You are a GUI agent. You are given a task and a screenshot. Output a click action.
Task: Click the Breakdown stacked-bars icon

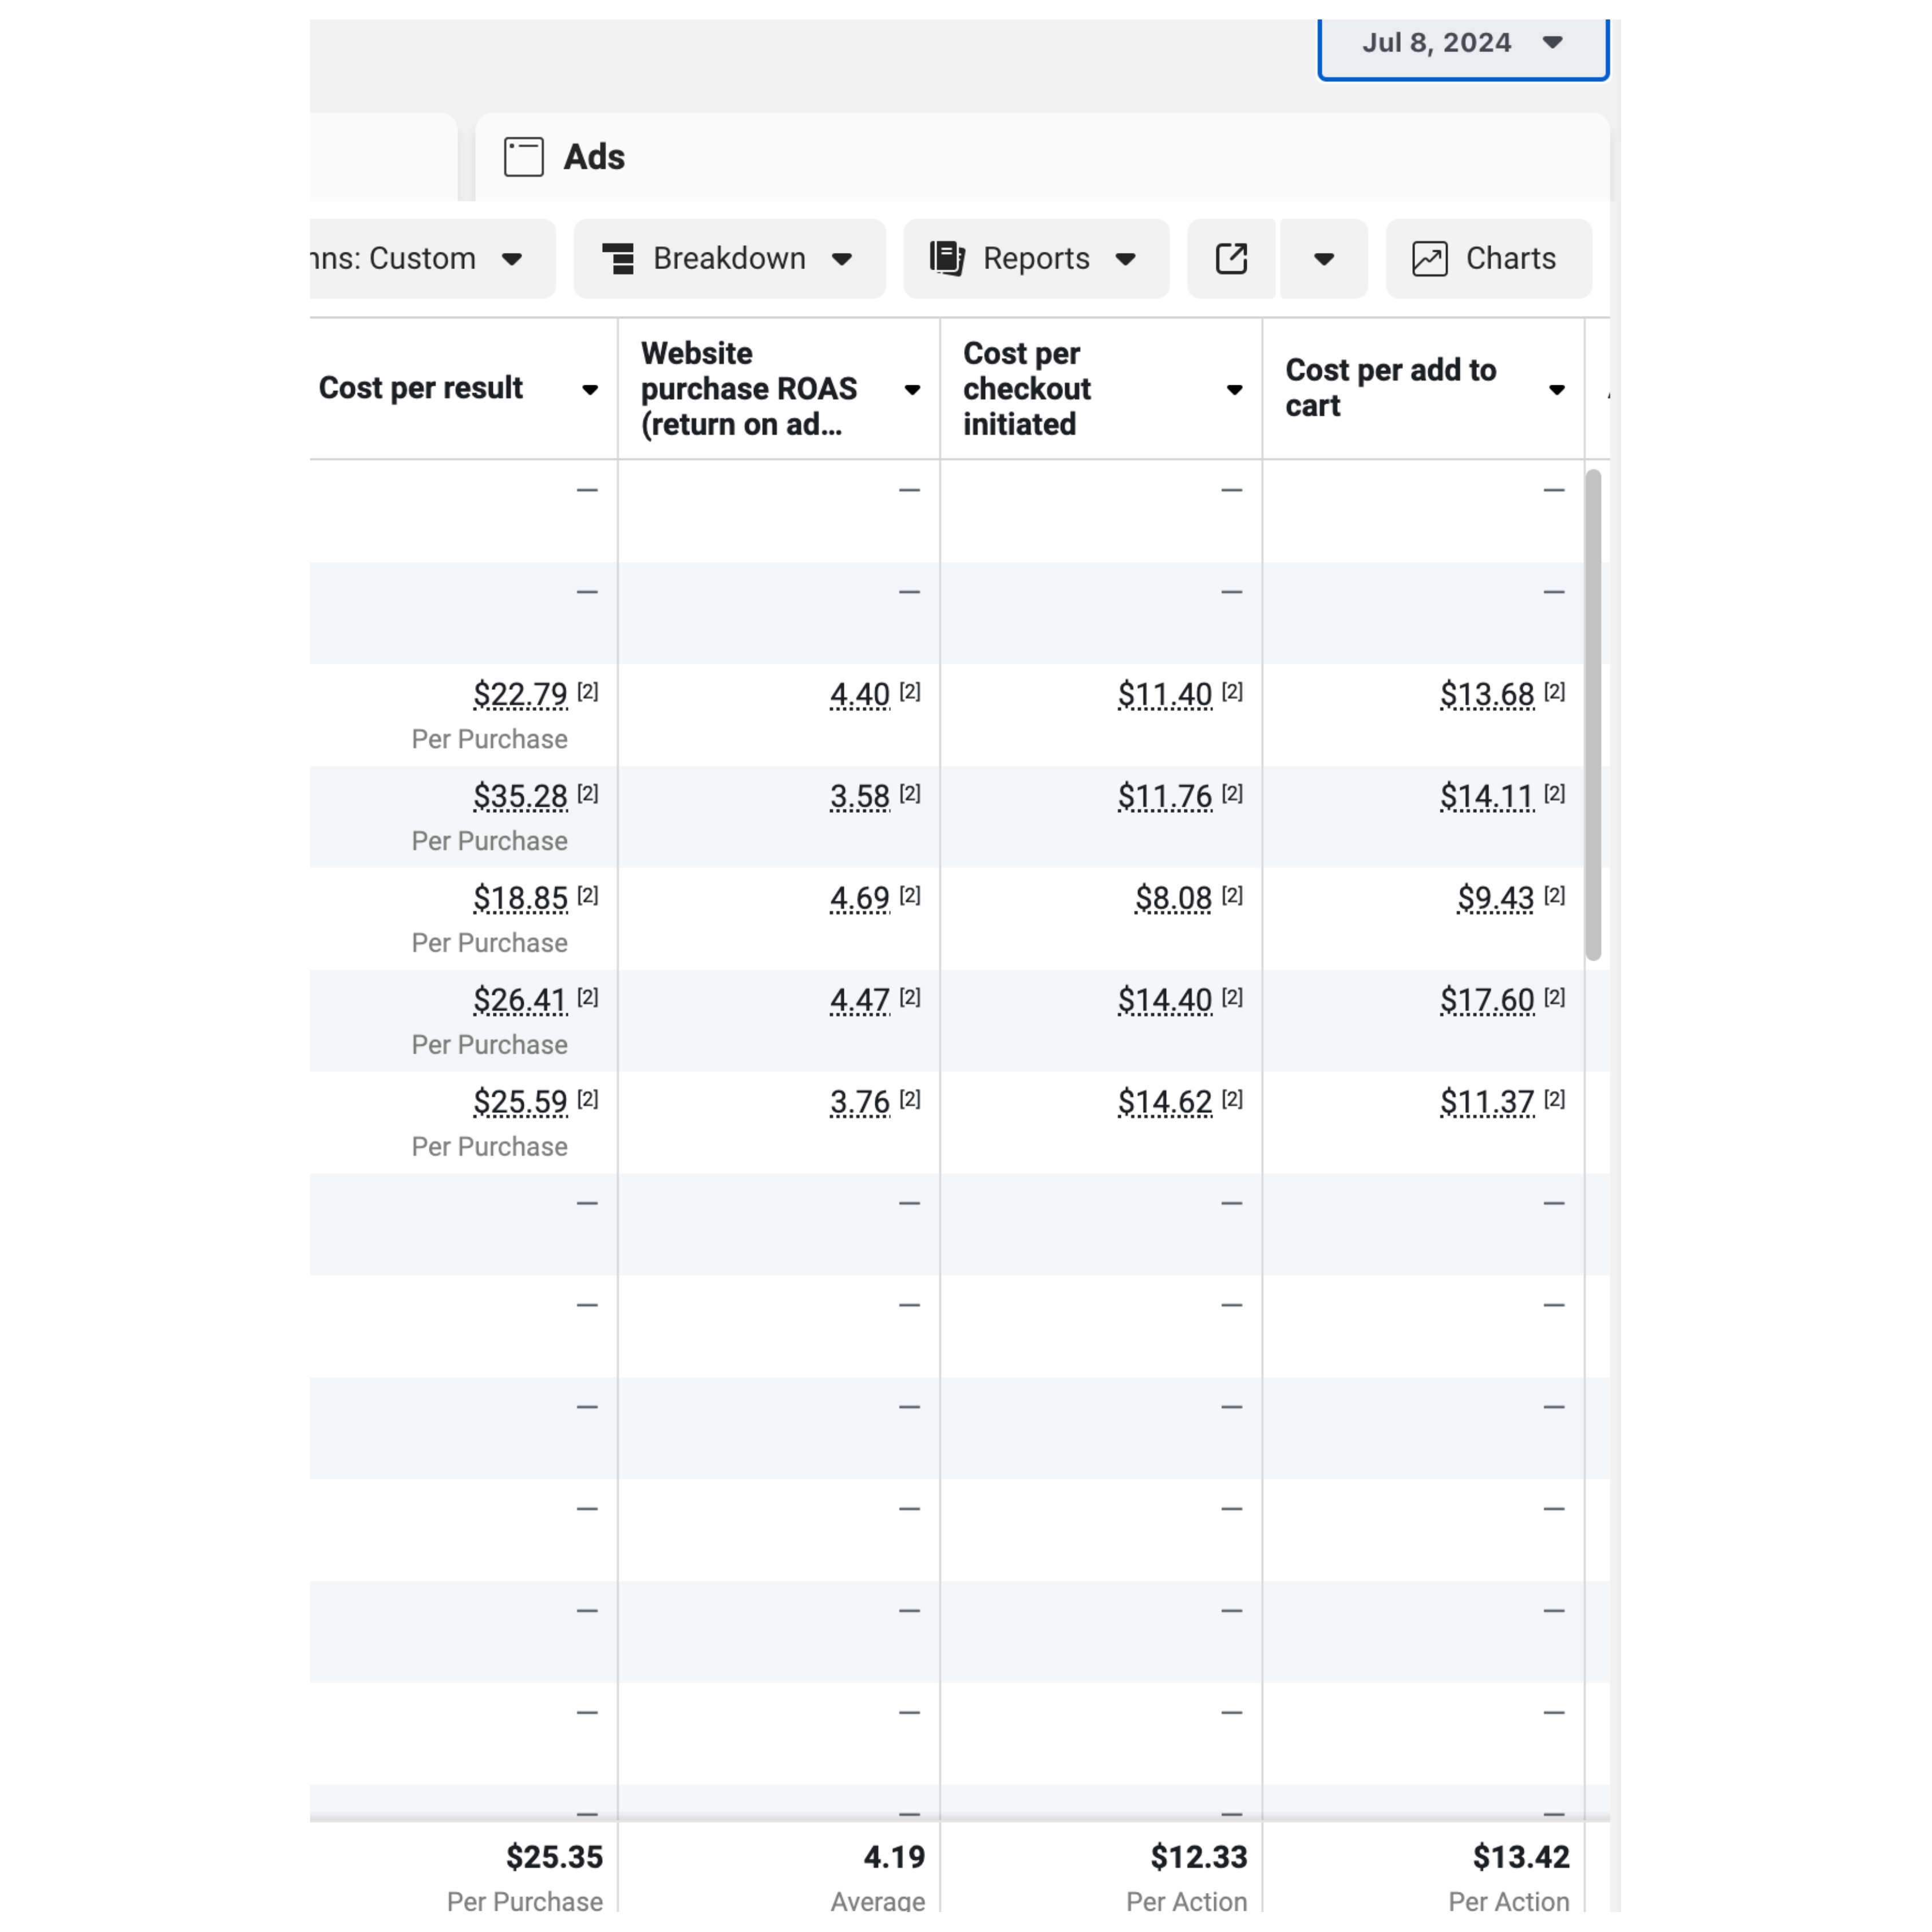[x=618, y=259]
